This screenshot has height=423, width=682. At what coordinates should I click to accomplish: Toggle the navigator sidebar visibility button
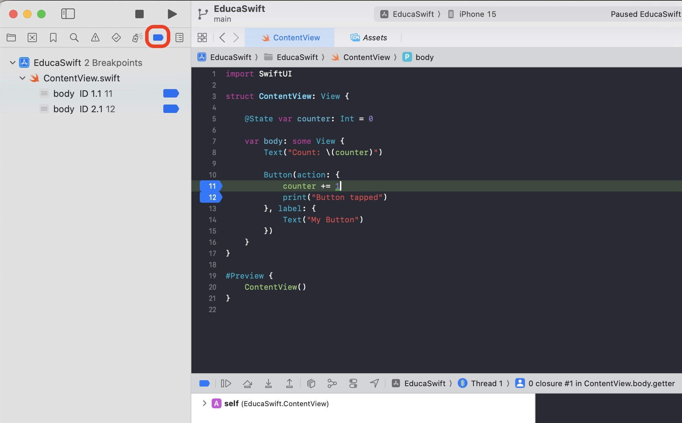tap(68, 14)
